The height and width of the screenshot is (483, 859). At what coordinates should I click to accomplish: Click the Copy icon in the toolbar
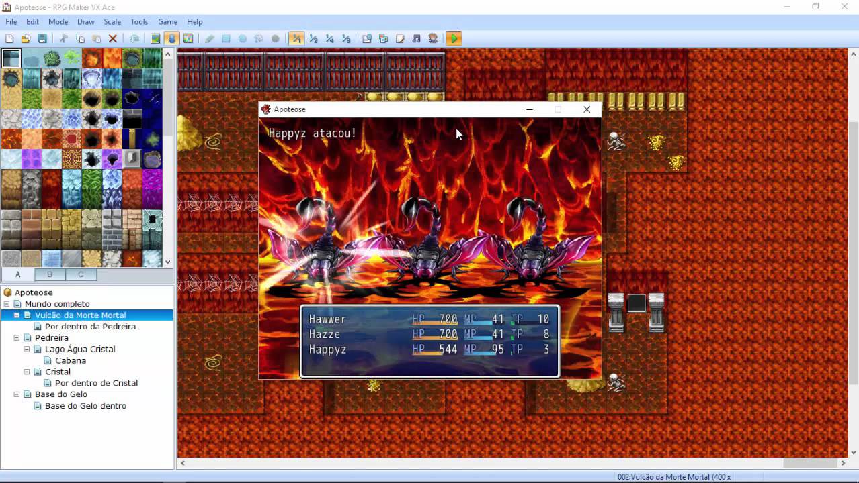coord(80,38)
